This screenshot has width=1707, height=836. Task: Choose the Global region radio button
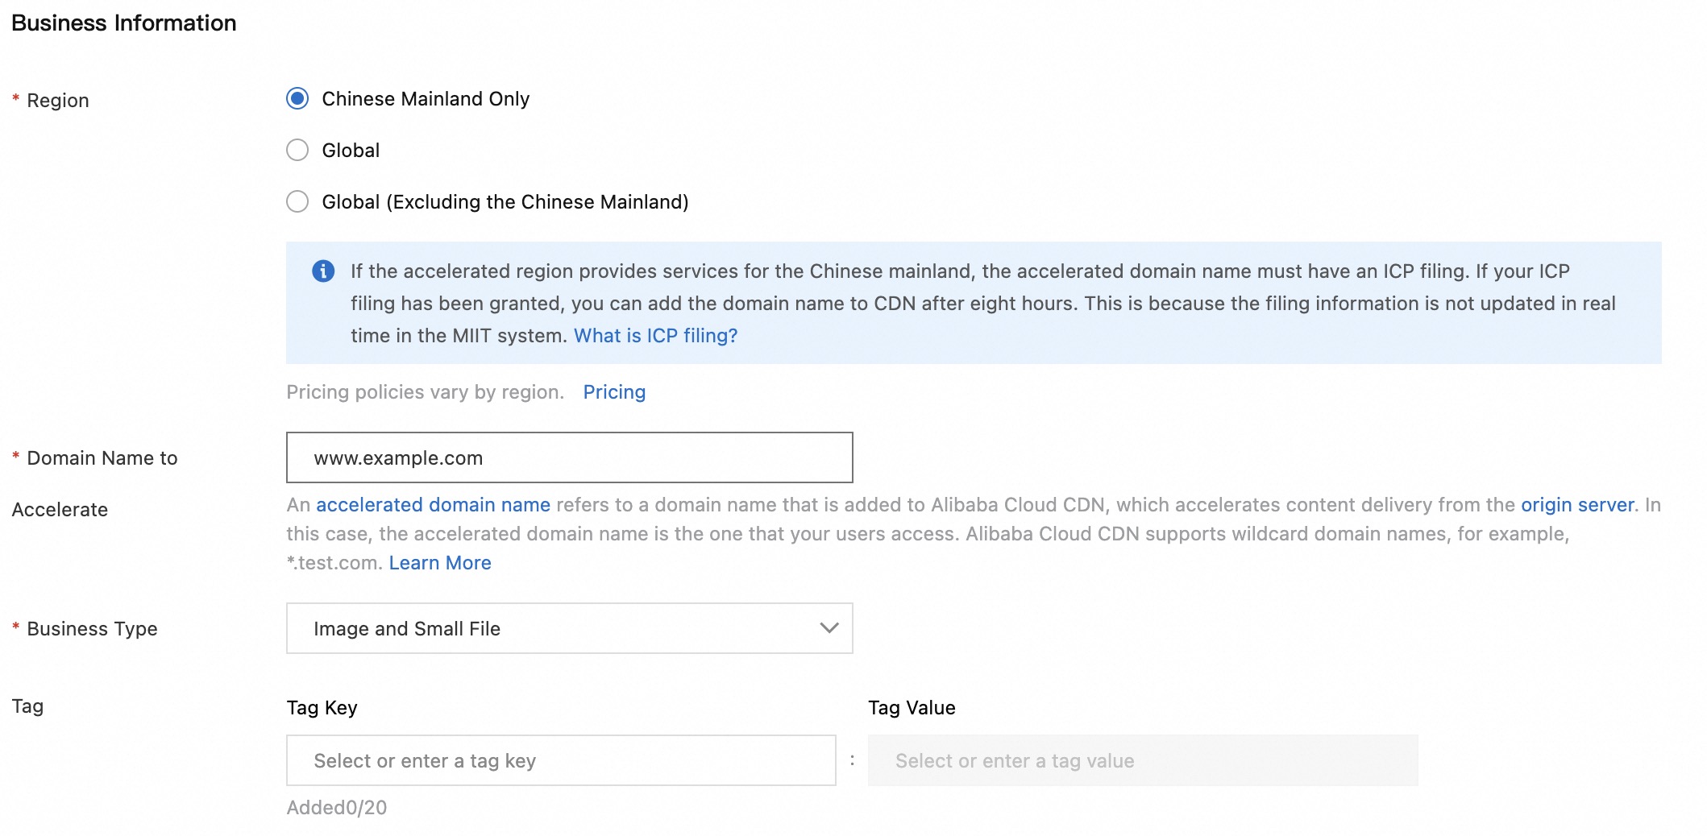click(297, 151)
